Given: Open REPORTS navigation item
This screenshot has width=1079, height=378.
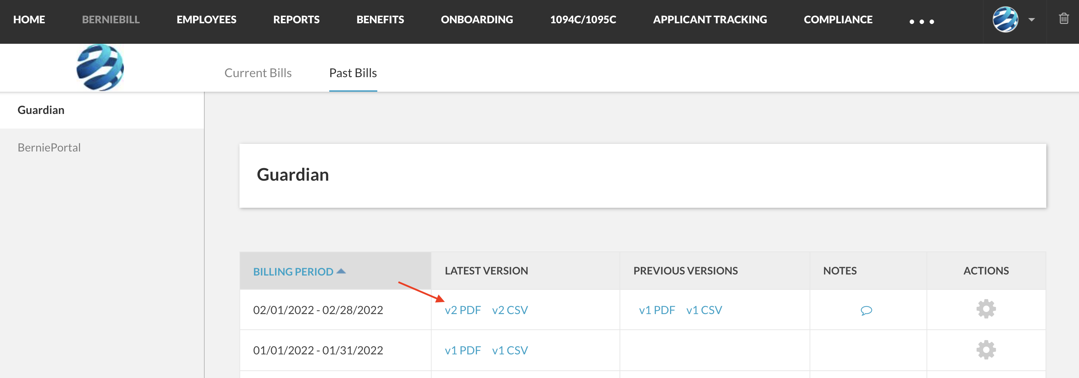Looking at the screenshot, I should (296, 20).
